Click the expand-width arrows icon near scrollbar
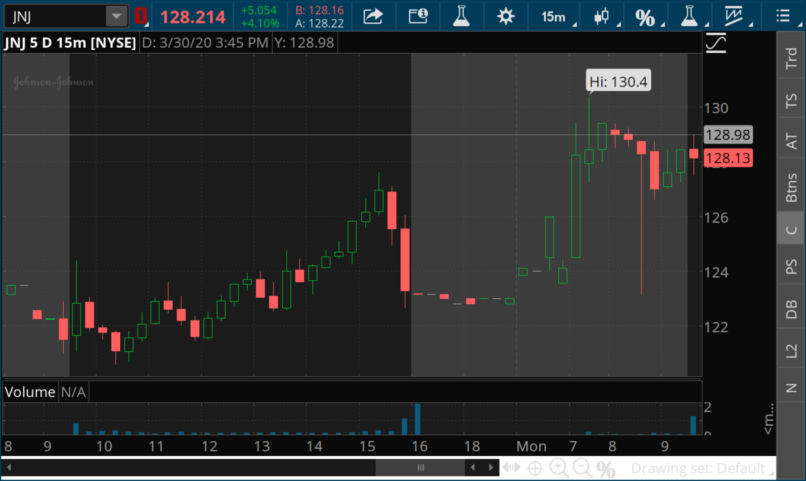806x481 pixels. tap(512, 468)
